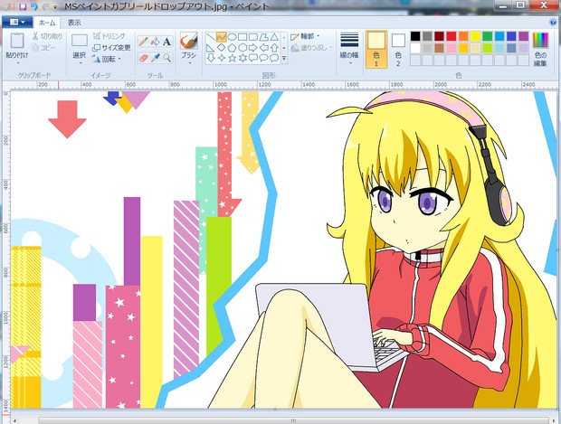Select the Left arrow shape
Image resolution: width=561 pixels, height=424 pixels.
[263, 47]
